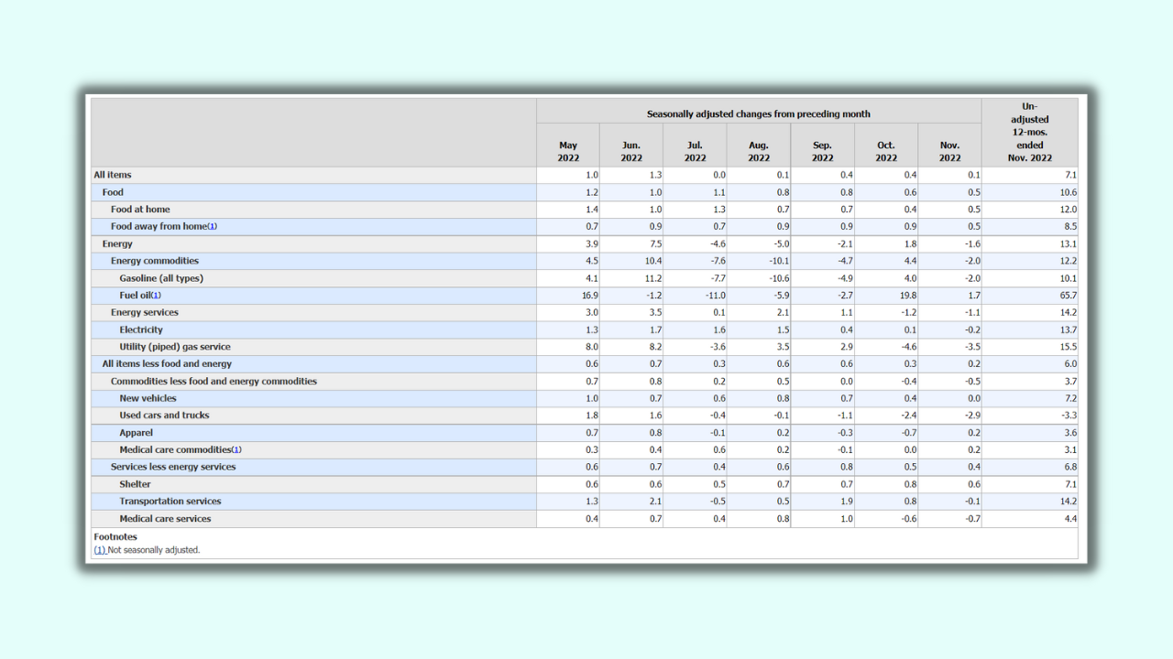
Task: Select Utility gas service Jun. 2022 value 8.2
Action: [655, 347]
